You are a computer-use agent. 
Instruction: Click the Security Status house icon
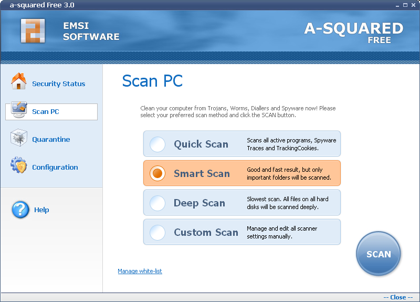click(x=19, y=82)
